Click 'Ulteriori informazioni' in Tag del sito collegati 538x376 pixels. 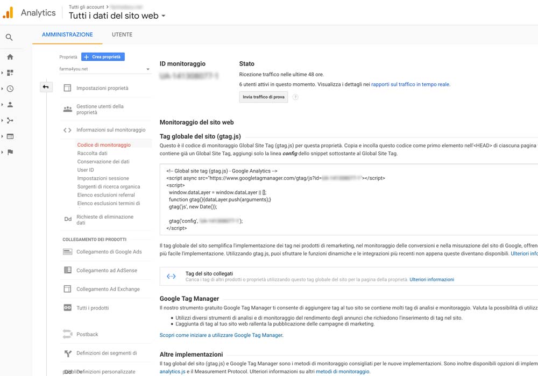click(x=431, y=279)
